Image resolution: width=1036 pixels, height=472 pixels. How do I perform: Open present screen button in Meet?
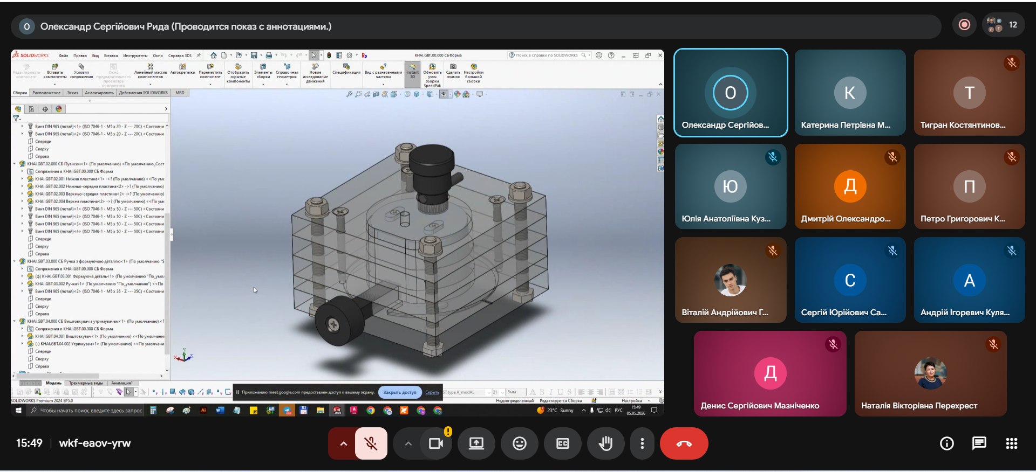coord(476,443)
